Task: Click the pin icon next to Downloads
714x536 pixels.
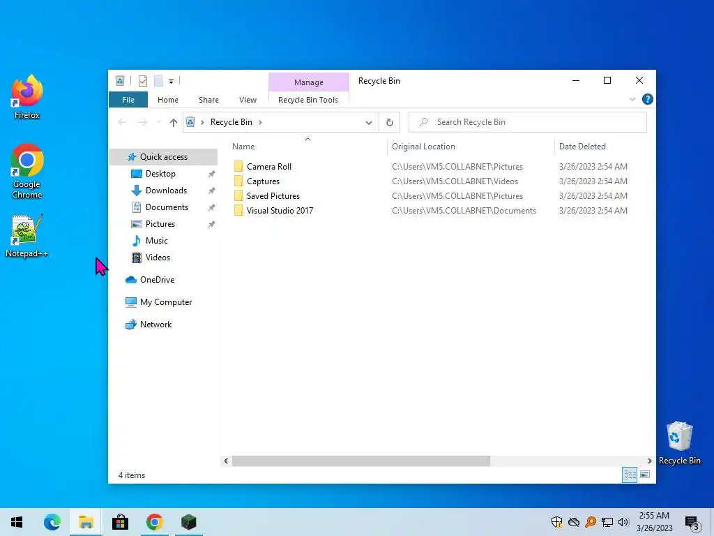Action: 212,191
